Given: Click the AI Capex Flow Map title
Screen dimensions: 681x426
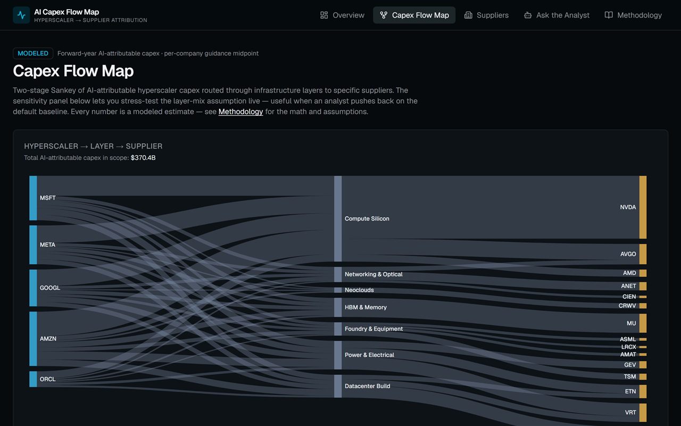Looking at the screenshot, I should [67, 12].
